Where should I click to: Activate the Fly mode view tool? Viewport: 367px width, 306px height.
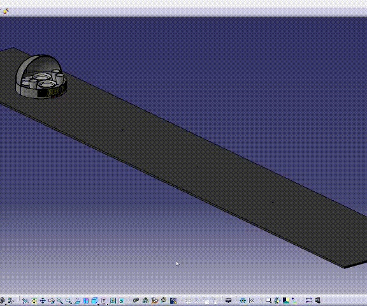coord(25,301)
